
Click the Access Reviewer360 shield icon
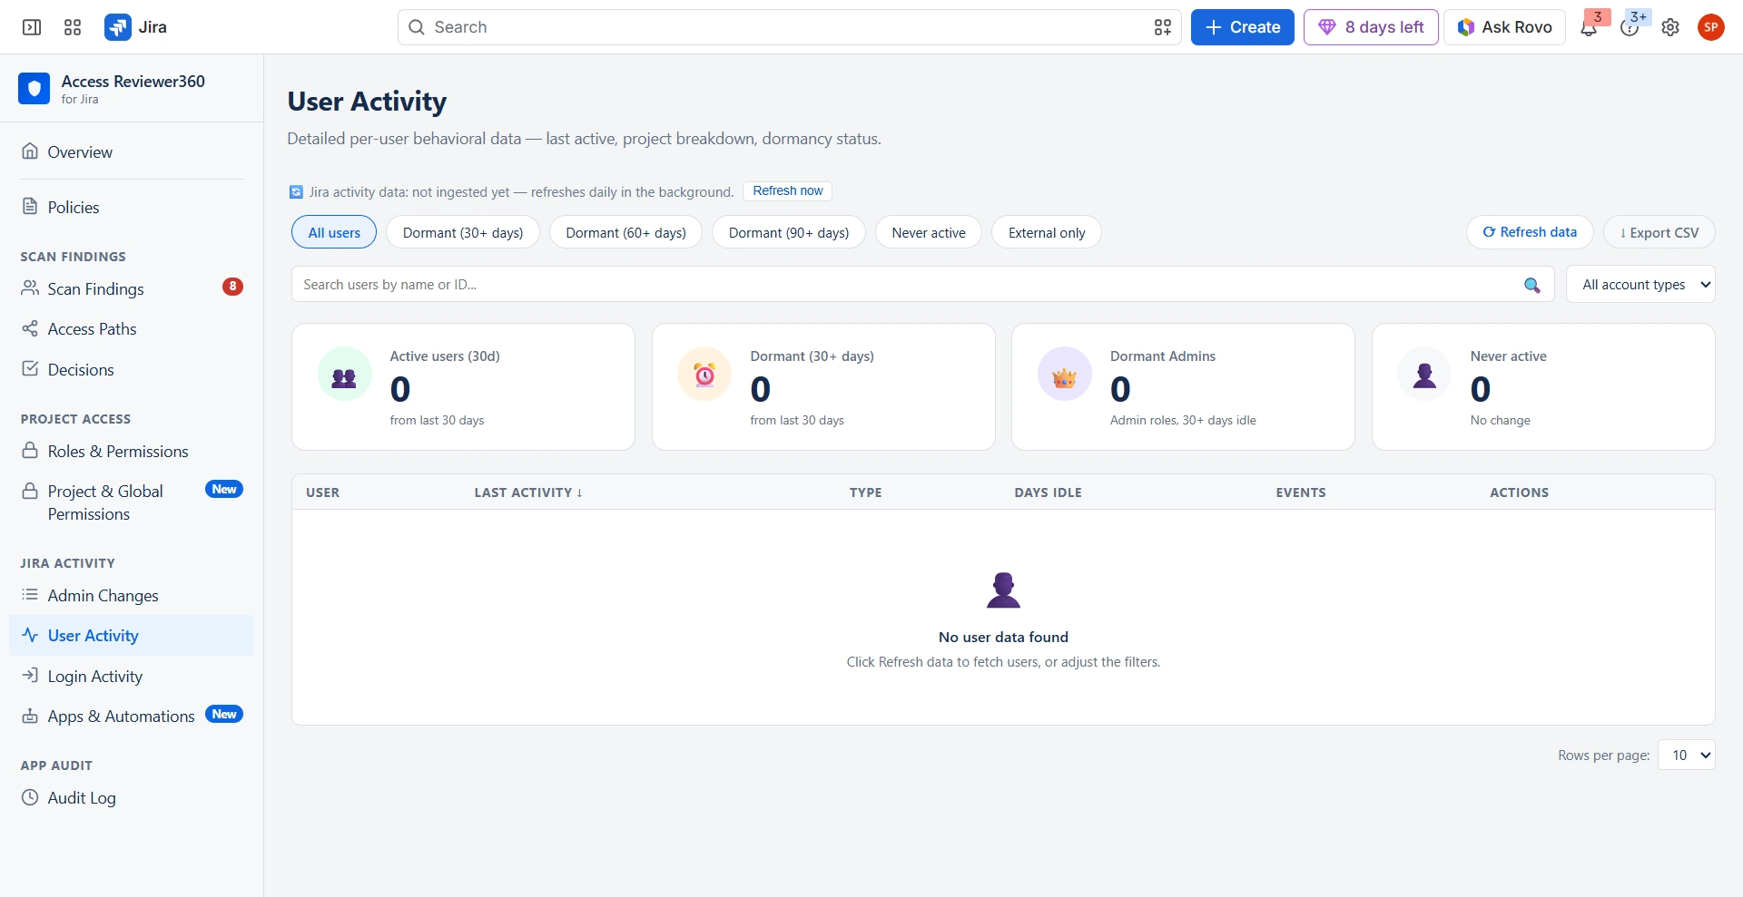[34, 89]
